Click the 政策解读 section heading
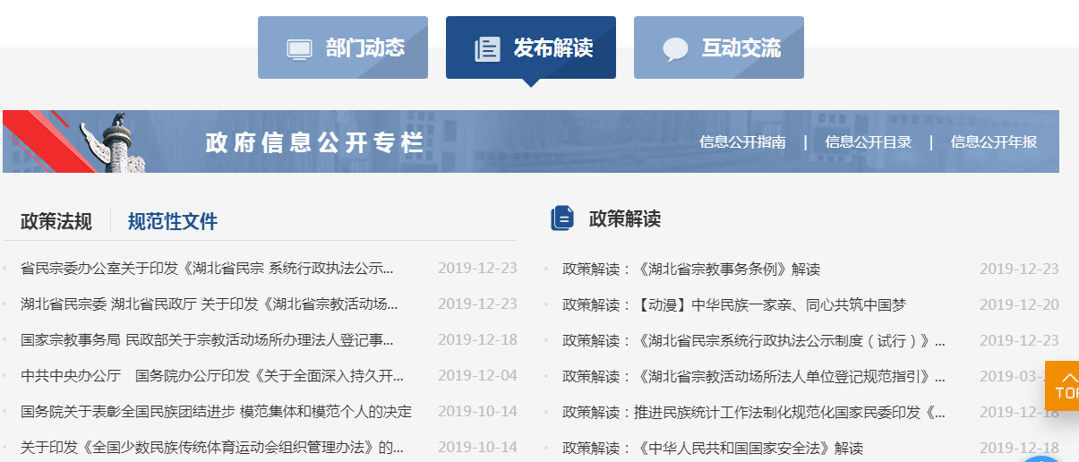Screen dimensions: 1079x462 pyautogui.click(x=624, y=218)
